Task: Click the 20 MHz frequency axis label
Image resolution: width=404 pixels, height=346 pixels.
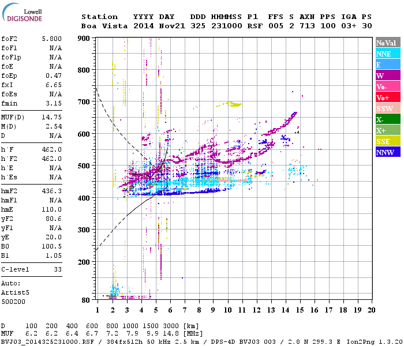Action: click(x=371, y=310)
